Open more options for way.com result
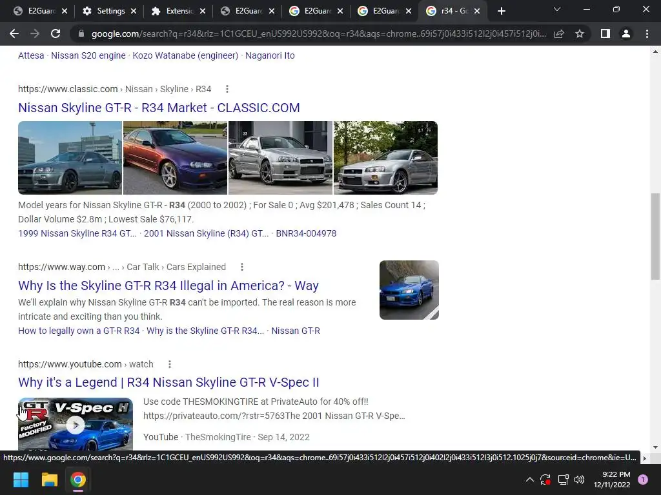This screenshot has width=661, height=495. [242, 267]
